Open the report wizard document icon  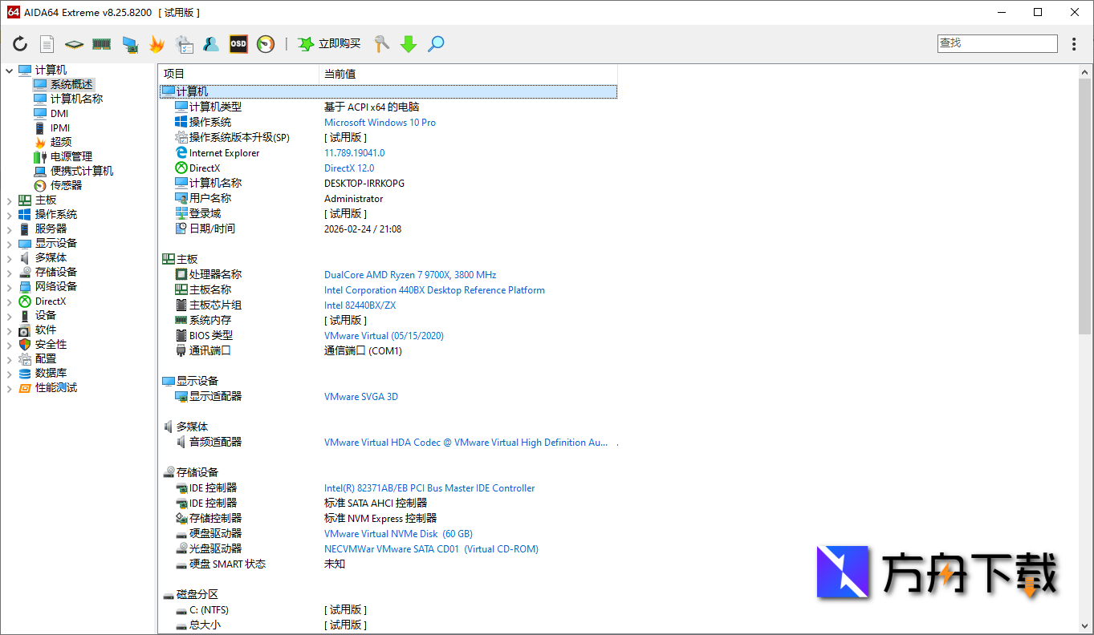click(48, 44)
